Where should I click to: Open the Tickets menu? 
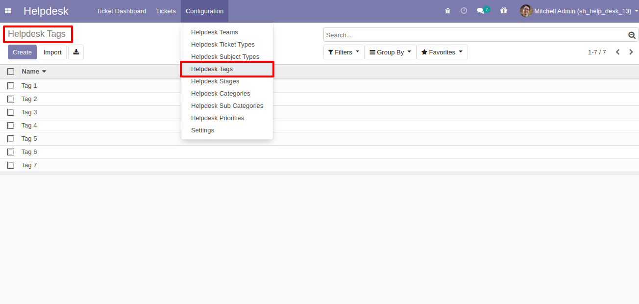[x=166, y=11]
